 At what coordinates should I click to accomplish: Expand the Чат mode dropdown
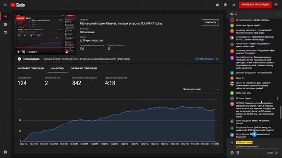234,14
